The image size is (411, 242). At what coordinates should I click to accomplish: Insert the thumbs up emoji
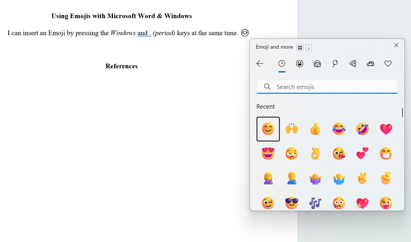click(315, 129)
